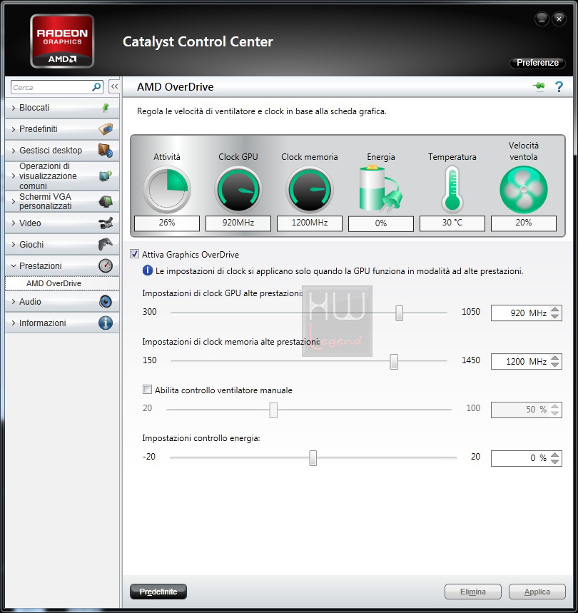Click the 30 °C Temperatura readout
The image size is (578, 613).
coord(452,223)
